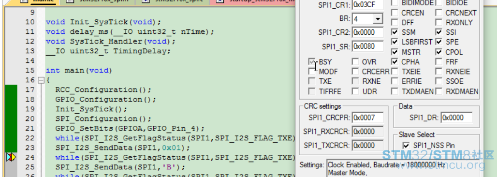Click the code line "Init_SysTick();" at line 19
The height and width of the screenshot is (177, 497).
coord(91,109)
